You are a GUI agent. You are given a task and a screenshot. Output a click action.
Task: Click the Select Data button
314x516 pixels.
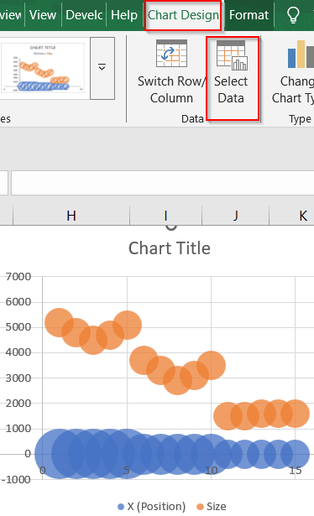point(232,73)
